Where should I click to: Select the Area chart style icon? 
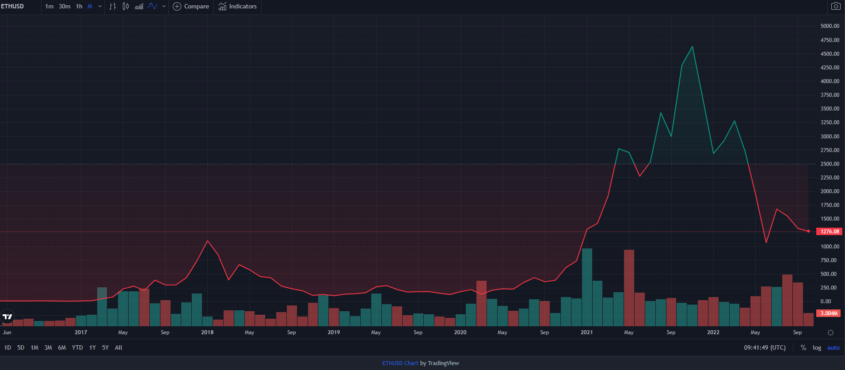[x=139, y=7]
